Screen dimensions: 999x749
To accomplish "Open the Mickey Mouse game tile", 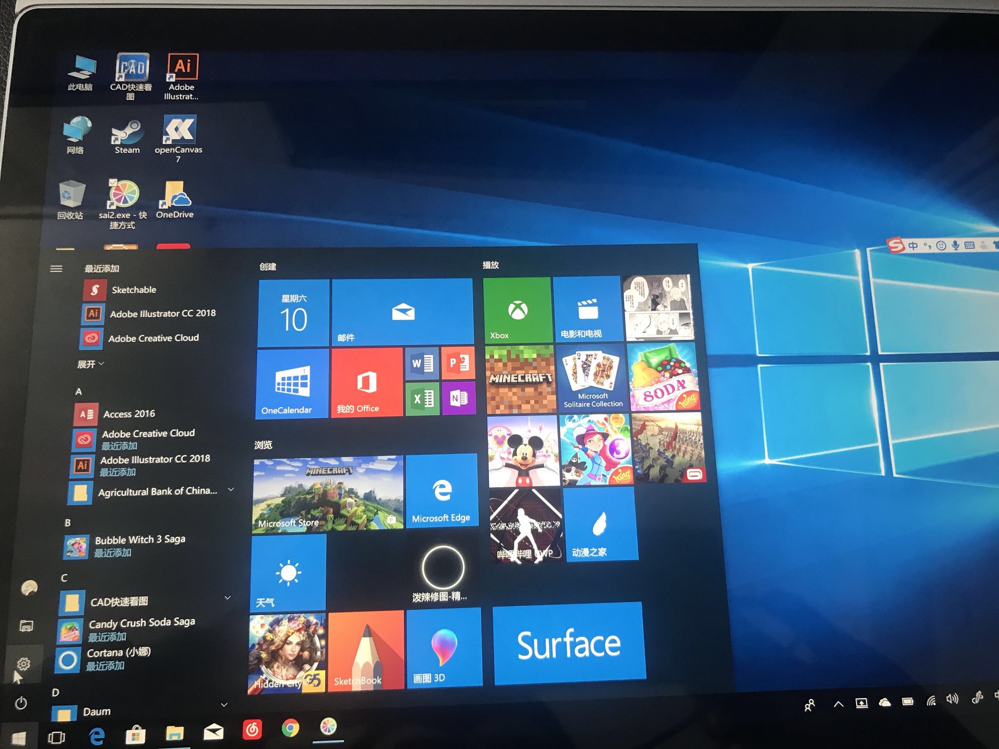I will (523, 451).
